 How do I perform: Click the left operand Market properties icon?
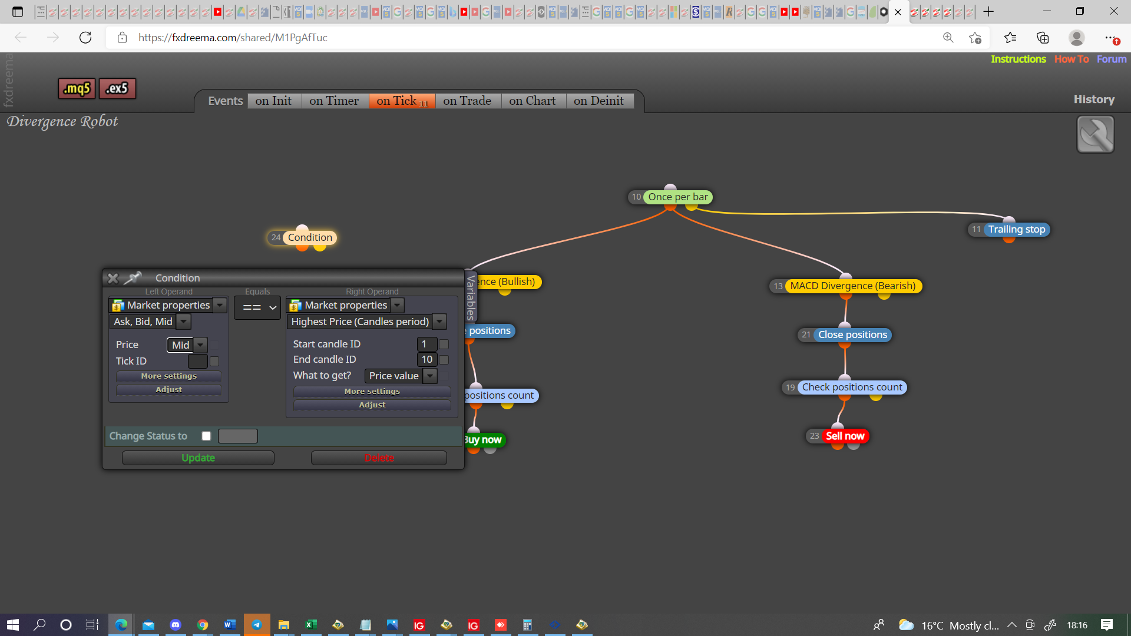tap(118, 305)
